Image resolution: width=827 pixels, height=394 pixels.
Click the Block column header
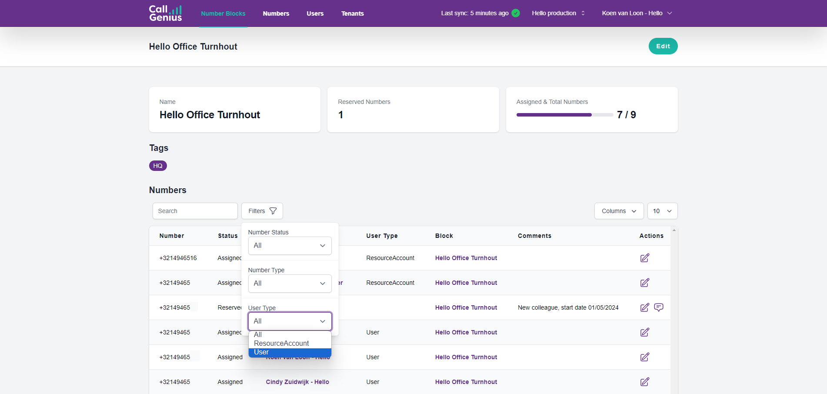444,236
